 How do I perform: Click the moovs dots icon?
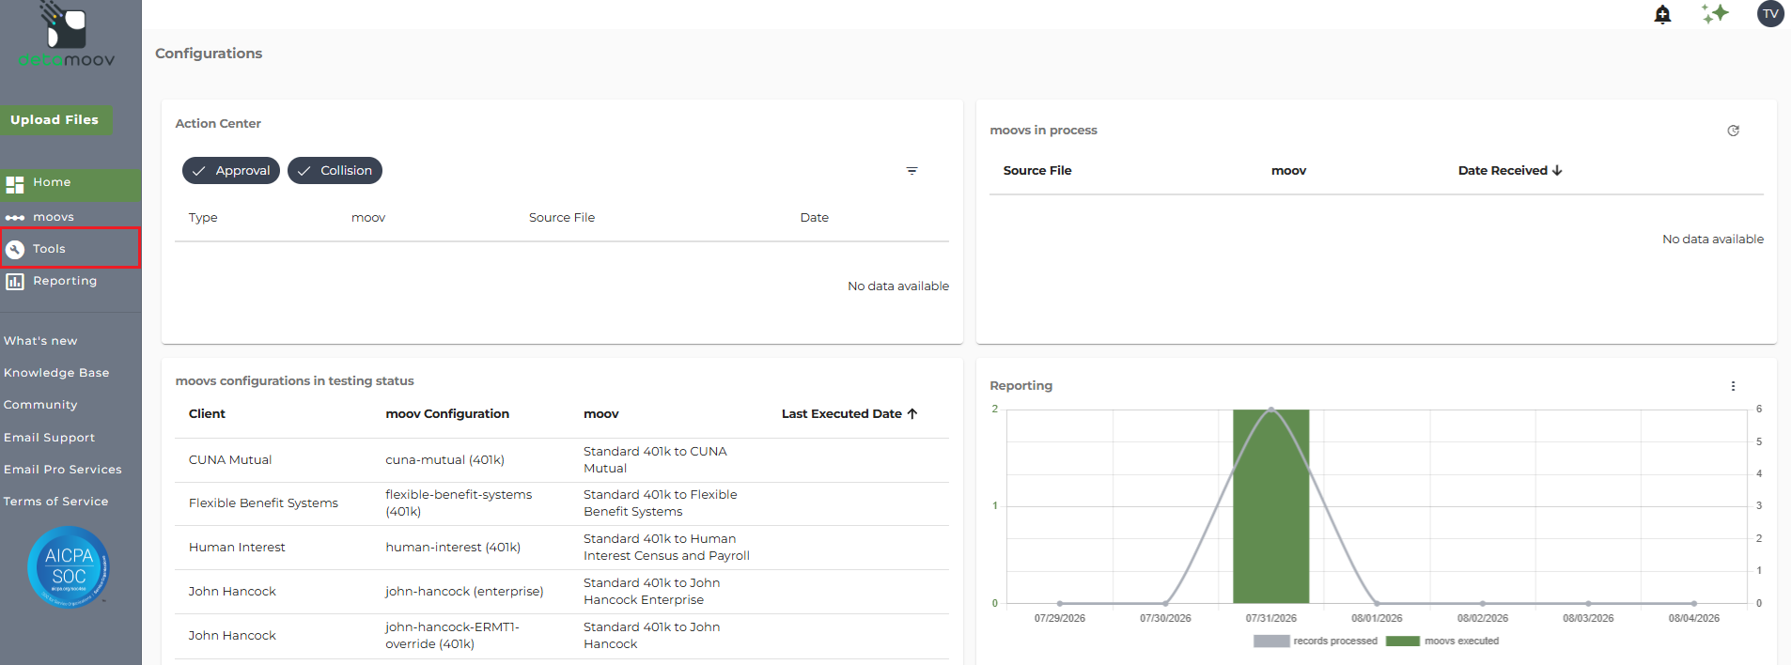pyautogui.click(x=15, y=217)
